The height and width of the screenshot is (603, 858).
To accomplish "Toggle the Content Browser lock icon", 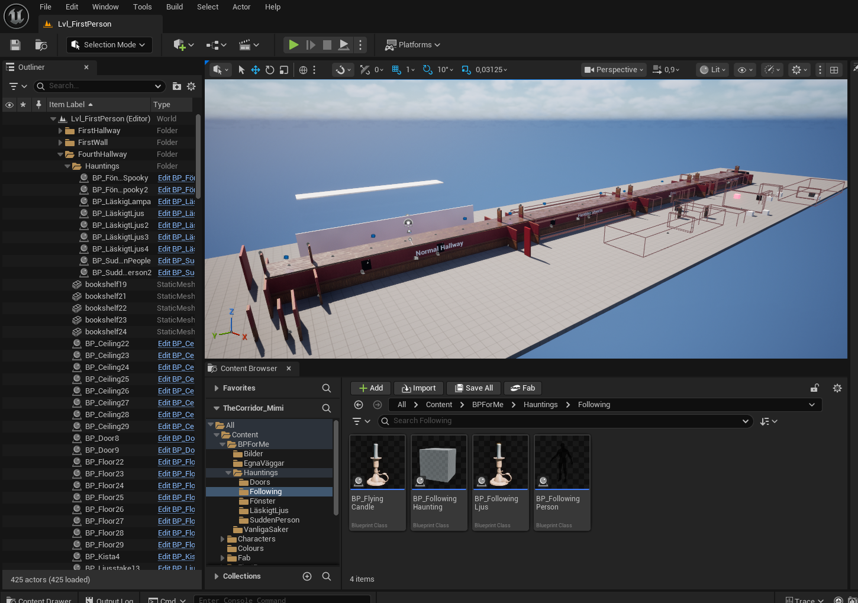I will click(x=815, y=388).
